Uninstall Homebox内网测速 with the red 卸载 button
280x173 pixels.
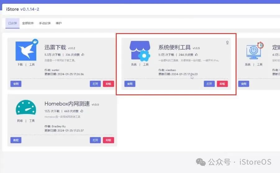pyautogui.click(x=108, y=140)
